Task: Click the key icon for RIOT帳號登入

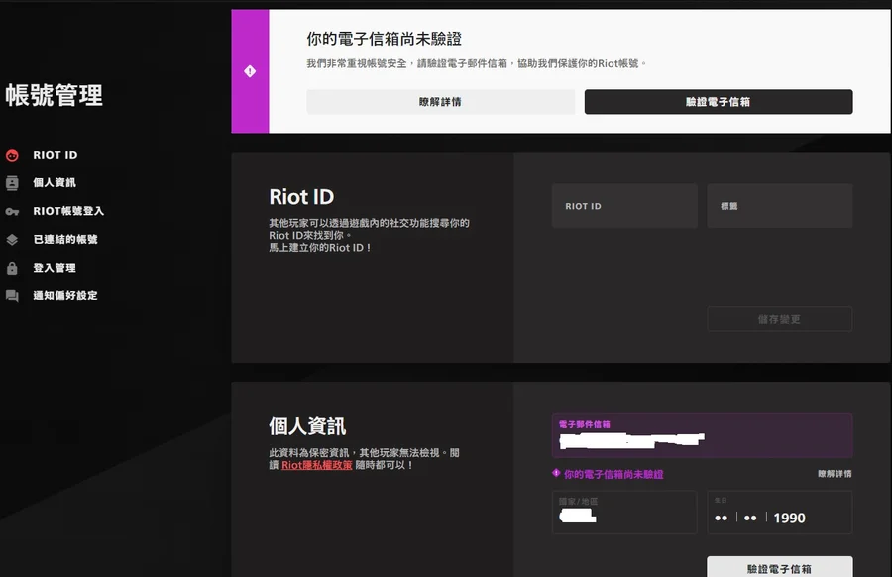Action: tap(12, 211)
